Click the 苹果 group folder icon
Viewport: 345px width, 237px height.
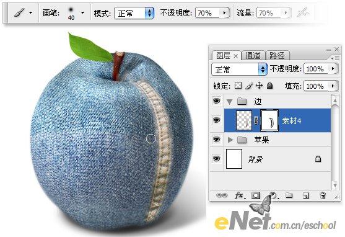[242, 140]
